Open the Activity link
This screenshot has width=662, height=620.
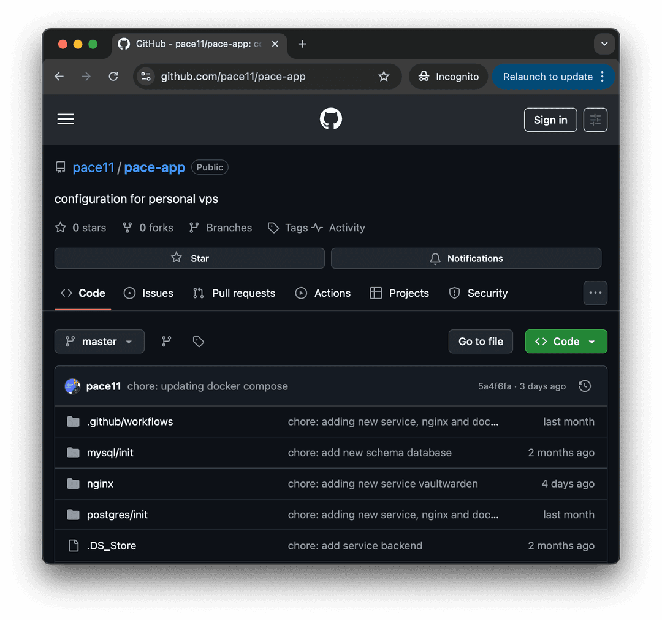[x=338, y=228]
